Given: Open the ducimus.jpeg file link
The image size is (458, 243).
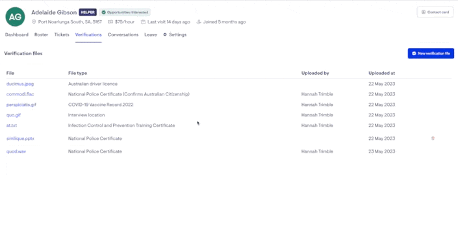Looking at the screenshot, I should pos(20,84).
